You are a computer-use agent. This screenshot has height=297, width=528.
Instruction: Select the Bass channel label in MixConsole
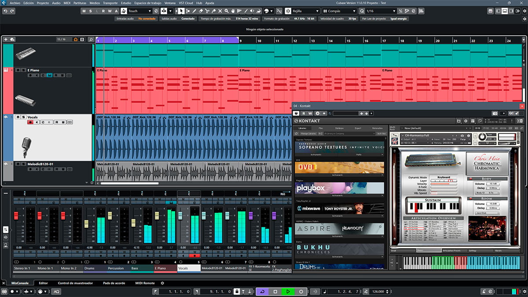pos(142,268)
